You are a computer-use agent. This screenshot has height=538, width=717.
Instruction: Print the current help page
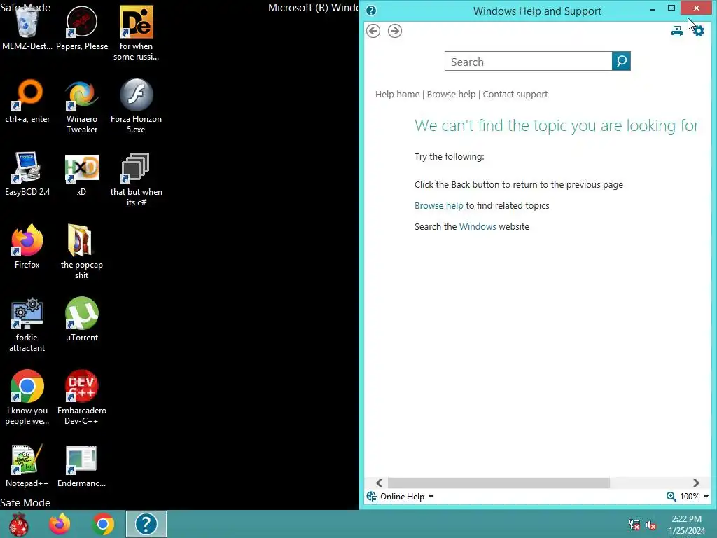click(677, 31)
